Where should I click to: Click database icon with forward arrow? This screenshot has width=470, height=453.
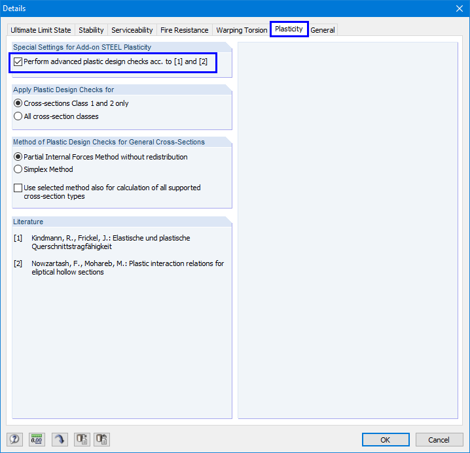pos(82,439)
